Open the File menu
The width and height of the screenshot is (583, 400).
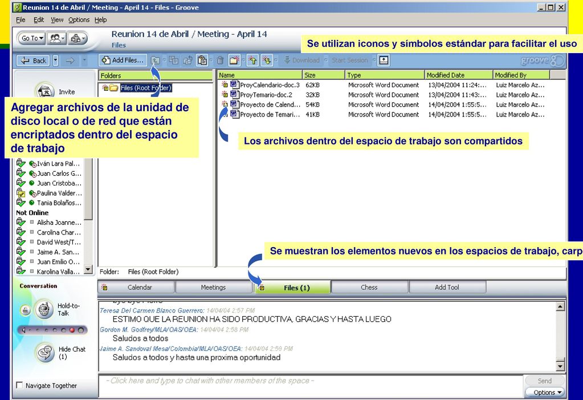tap(21, 20)
